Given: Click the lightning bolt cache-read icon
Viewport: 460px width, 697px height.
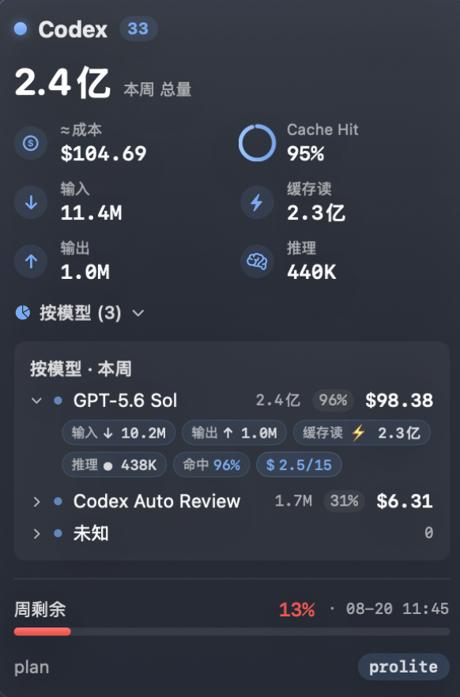Looking at the screenshot, I should (257, 202).
